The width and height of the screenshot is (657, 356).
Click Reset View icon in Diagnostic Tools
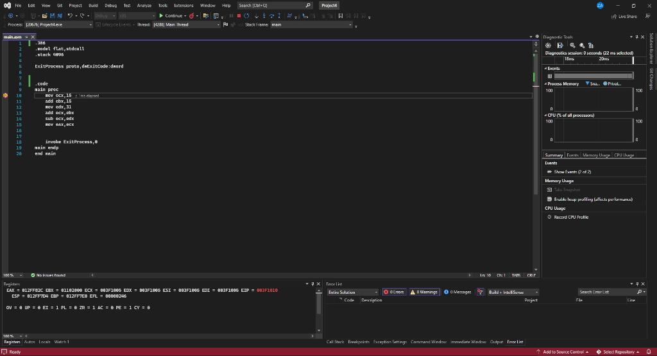point(591,46)
